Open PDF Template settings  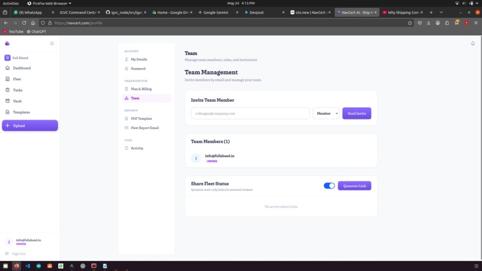tap(147, 118)
